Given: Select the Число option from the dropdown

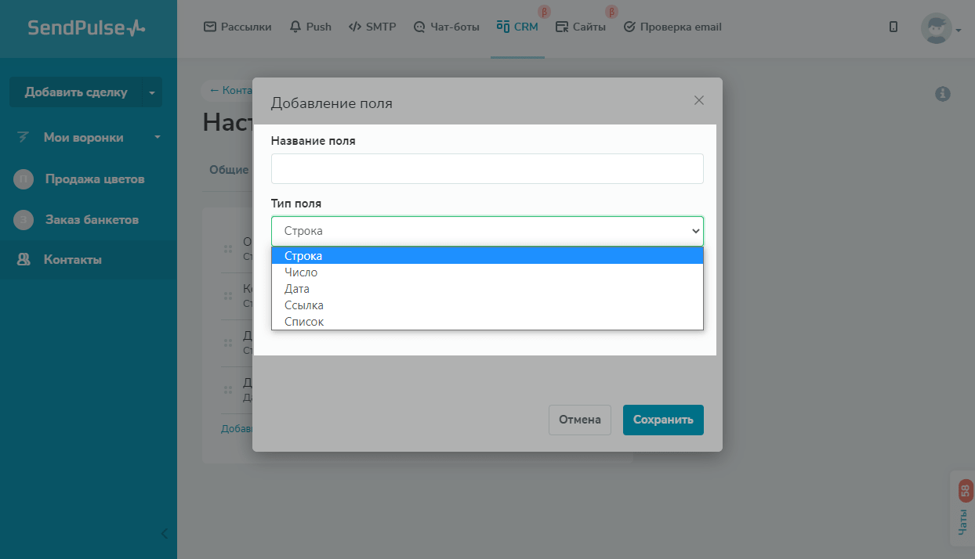Looking at the screenshot, I should point(301,272).
